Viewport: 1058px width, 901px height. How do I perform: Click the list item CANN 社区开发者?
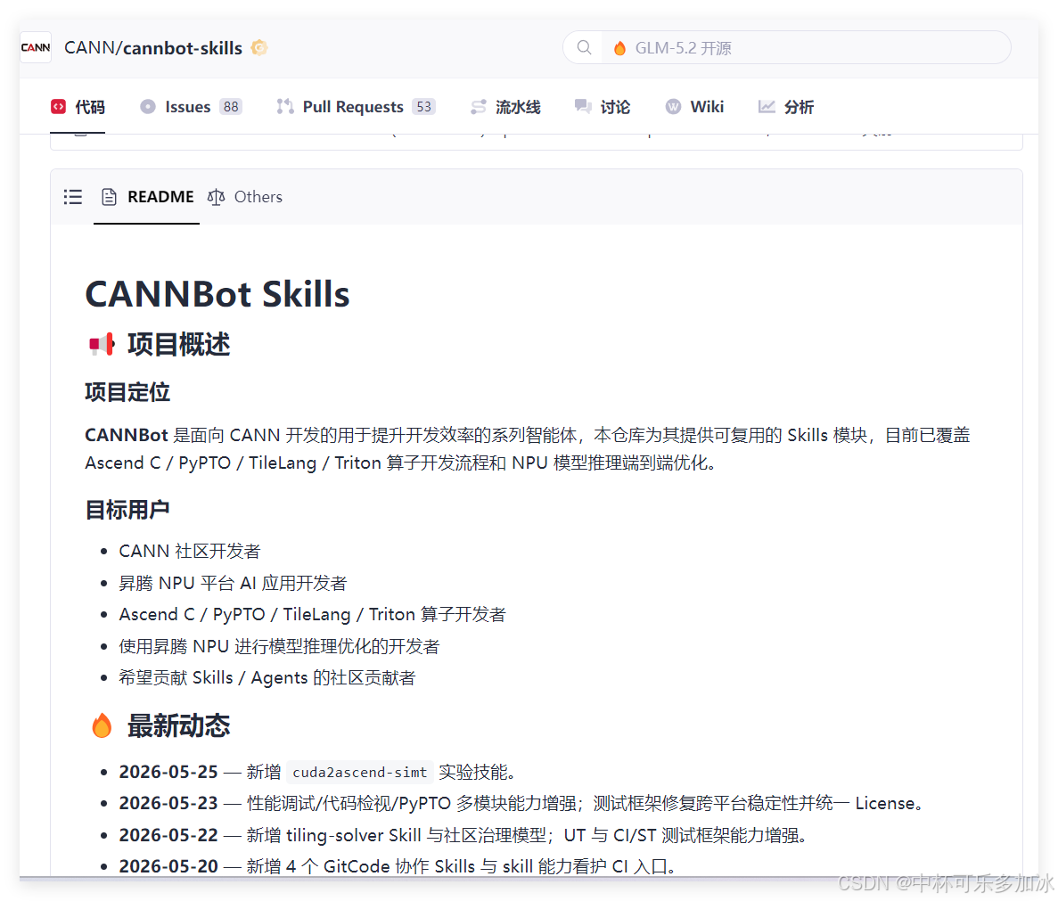click(x=190, y=551)
